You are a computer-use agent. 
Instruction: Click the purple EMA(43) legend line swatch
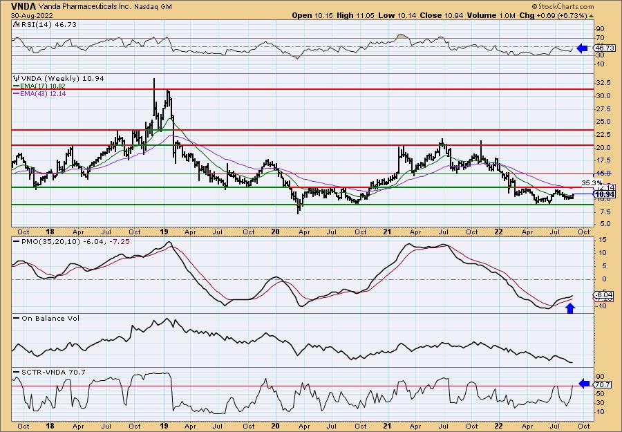coord(17,93)
